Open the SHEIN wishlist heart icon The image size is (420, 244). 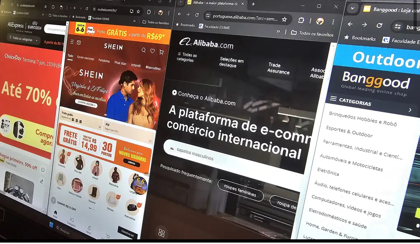(x=153, y=51)
